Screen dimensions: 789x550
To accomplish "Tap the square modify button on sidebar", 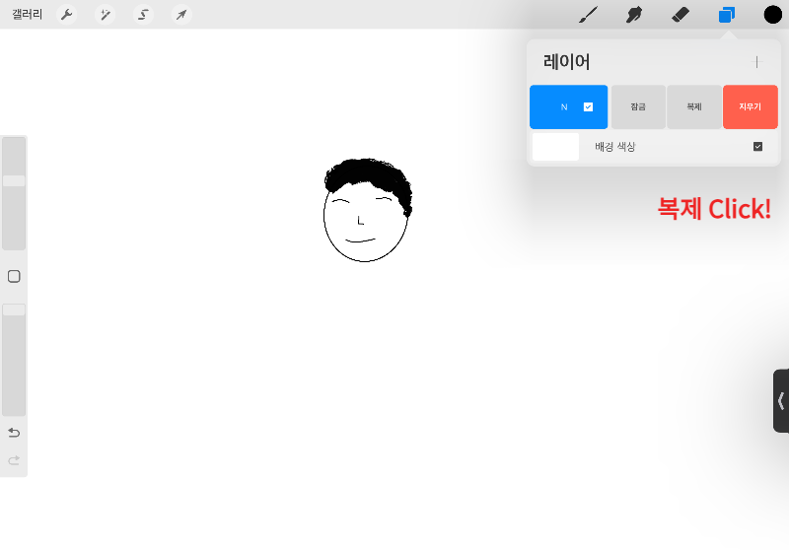I will point(14,276).
